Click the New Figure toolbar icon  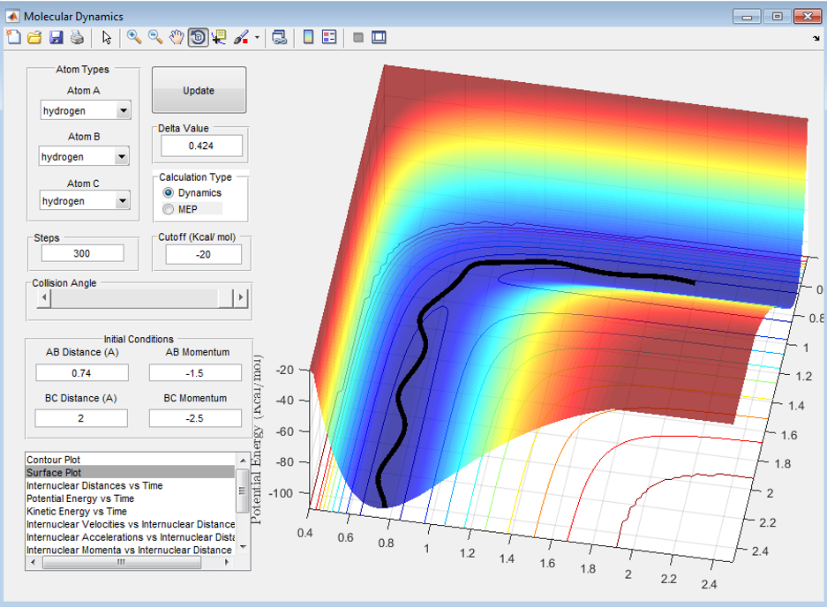tap(13, 37)
